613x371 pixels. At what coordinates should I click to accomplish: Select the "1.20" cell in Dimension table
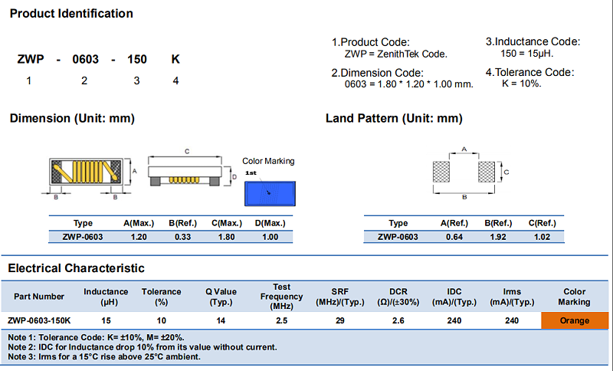point(139,238)
